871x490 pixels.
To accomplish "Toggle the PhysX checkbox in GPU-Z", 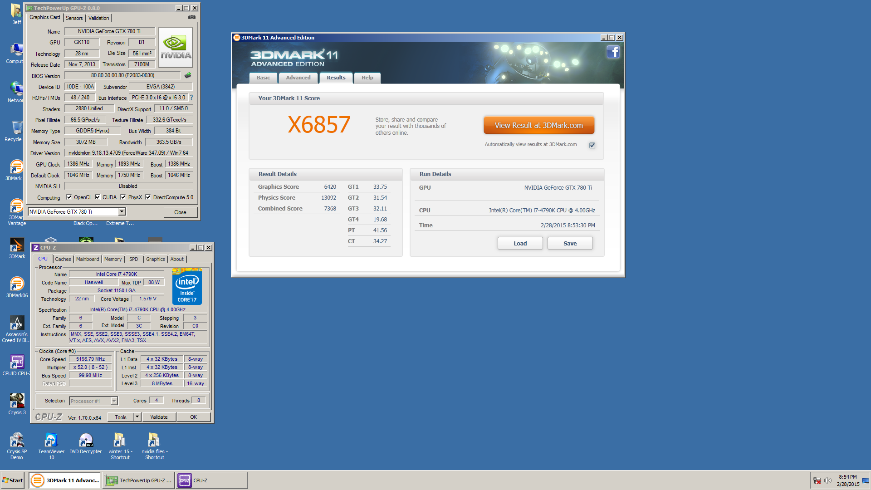I will (x=123, y=197).
